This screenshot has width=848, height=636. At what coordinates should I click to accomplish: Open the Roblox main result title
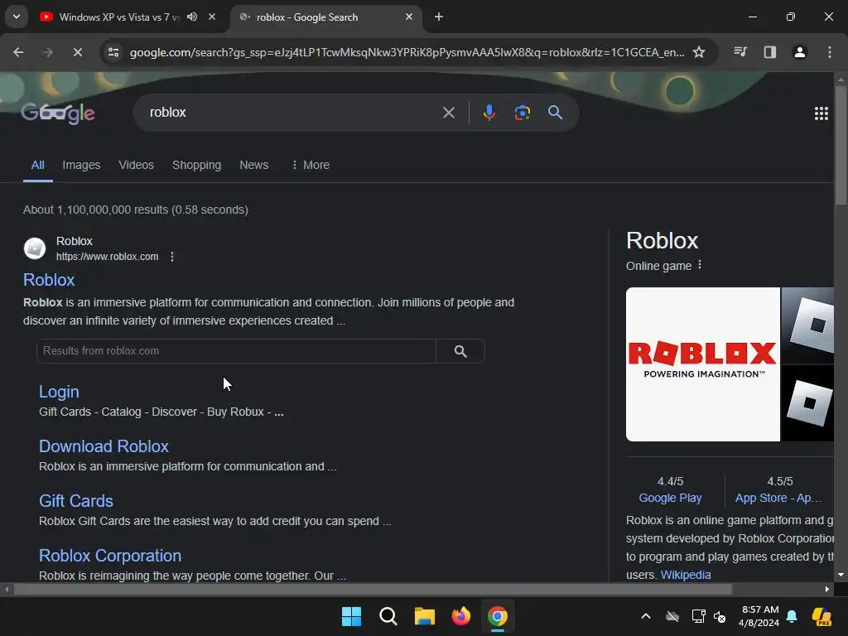49,280
